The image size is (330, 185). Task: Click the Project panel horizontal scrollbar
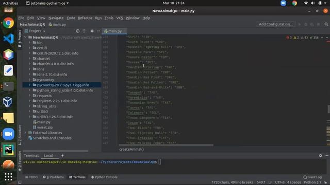[55, 151]
